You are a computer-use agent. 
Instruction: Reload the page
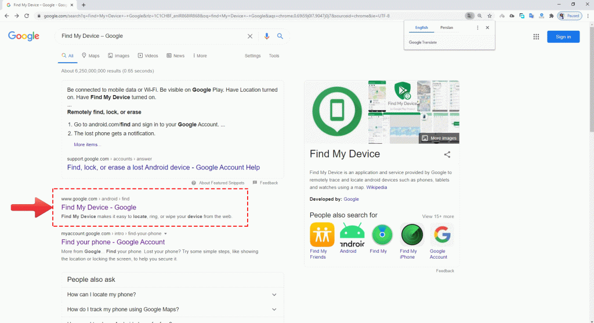[27, 16]
